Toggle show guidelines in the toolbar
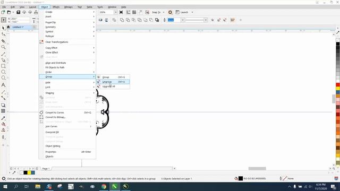 [140, 12]
